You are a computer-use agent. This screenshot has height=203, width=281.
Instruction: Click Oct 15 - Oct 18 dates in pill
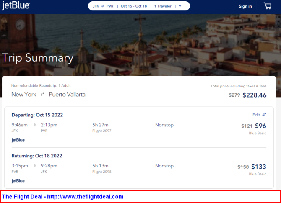tap(134, 6)
